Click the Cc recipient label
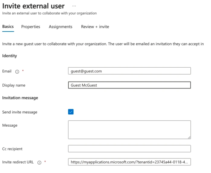The width and height of the screenshot is (211, 173). coord(12,149)
